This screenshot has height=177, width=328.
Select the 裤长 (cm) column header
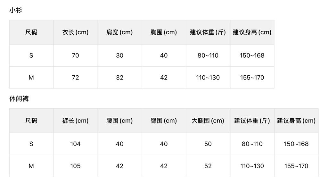pyautogui.click(x=75, y=121)
